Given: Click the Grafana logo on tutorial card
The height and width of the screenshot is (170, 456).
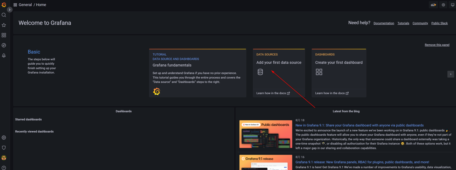Looking at the screenshot, I should click(x=157, y=91).
